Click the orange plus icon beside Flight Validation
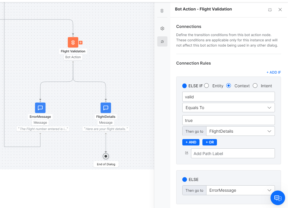 (80, 42)
